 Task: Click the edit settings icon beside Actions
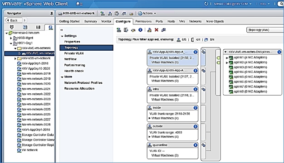131,14
